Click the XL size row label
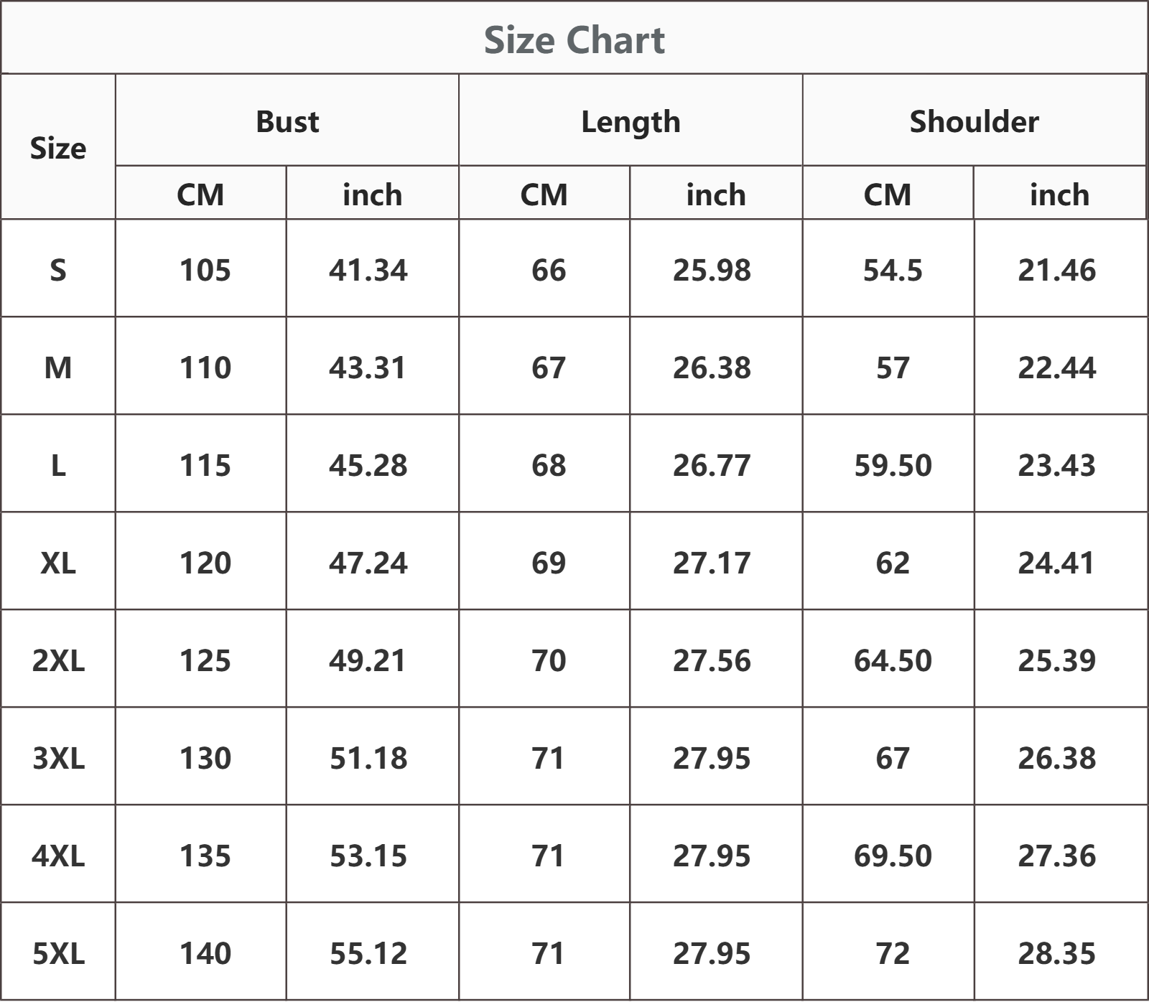Screen dimensions: 1149x1002 pos(58,561)
